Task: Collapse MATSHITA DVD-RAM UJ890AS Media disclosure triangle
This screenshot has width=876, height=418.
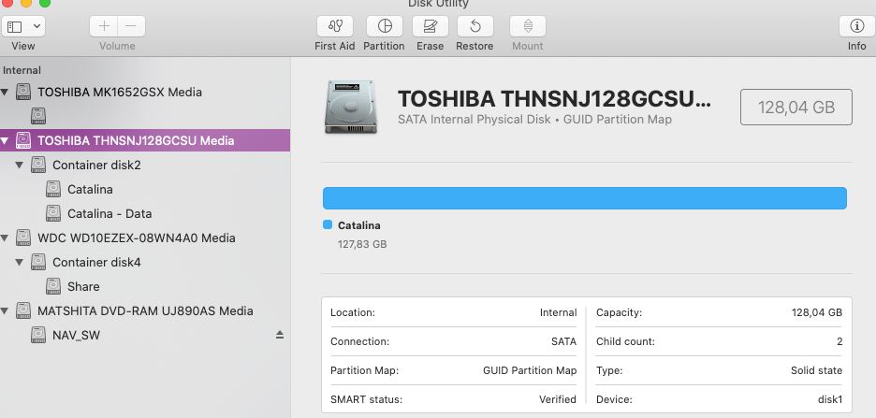Action: 5,310
